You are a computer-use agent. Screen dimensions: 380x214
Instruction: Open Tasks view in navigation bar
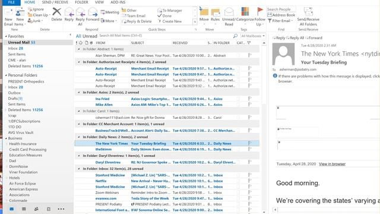[x=49, y=209]
